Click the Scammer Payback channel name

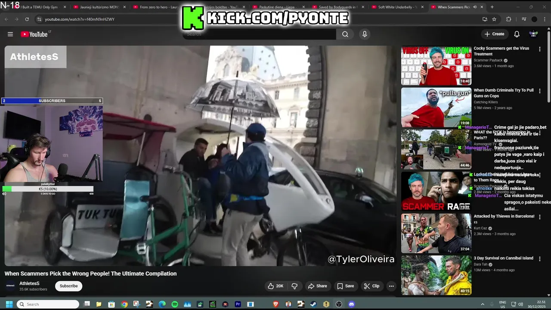tap(488, 60)
